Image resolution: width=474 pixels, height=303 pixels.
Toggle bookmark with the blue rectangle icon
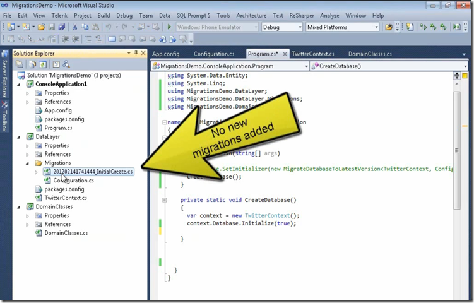coord(112,39)
